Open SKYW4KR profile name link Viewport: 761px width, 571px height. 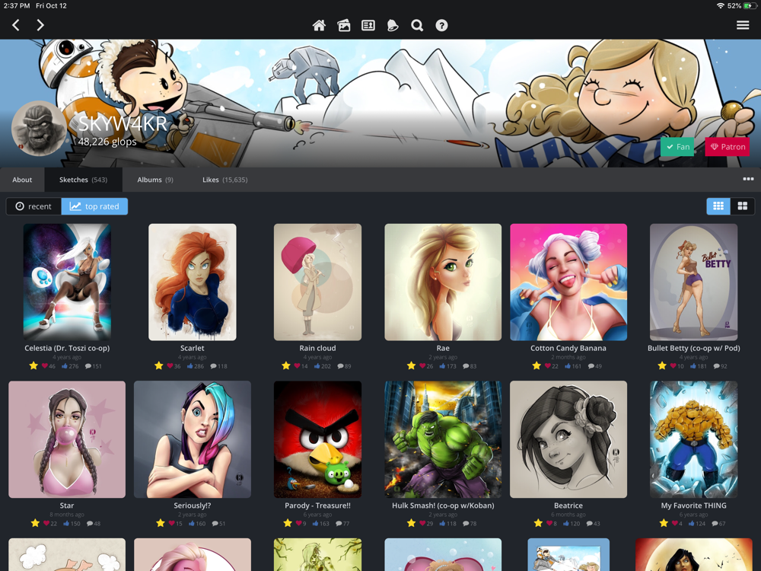(123, 124)
